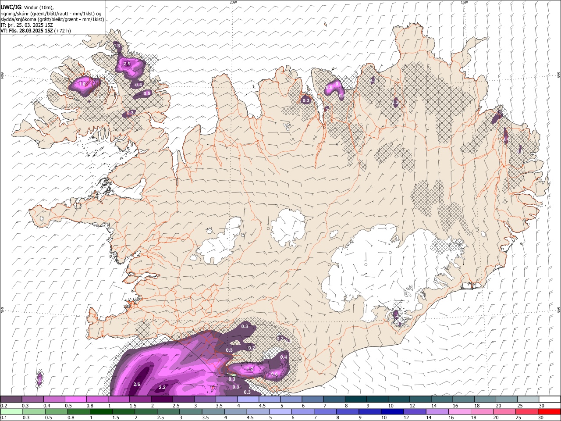561x421 pixels.
Task: Click the "30" label in lower legend scale
Action: pyautogui.click(x=542, y=418)
